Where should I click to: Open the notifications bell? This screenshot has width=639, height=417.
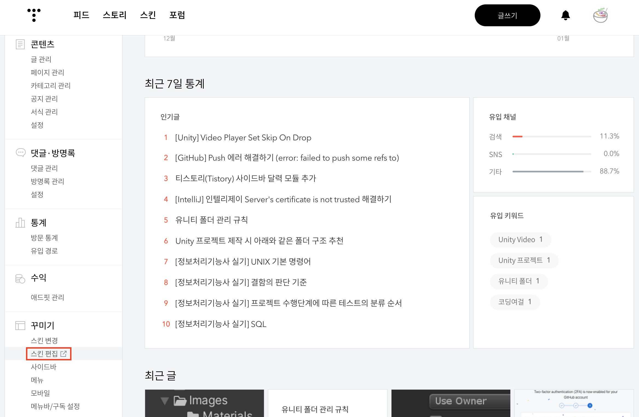(565, 15)
